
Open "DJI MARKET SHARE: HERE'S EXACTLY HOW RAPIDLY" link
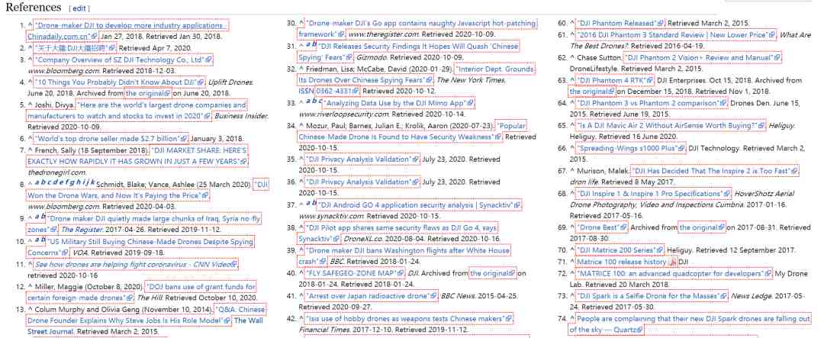click(x=137, y=156)
